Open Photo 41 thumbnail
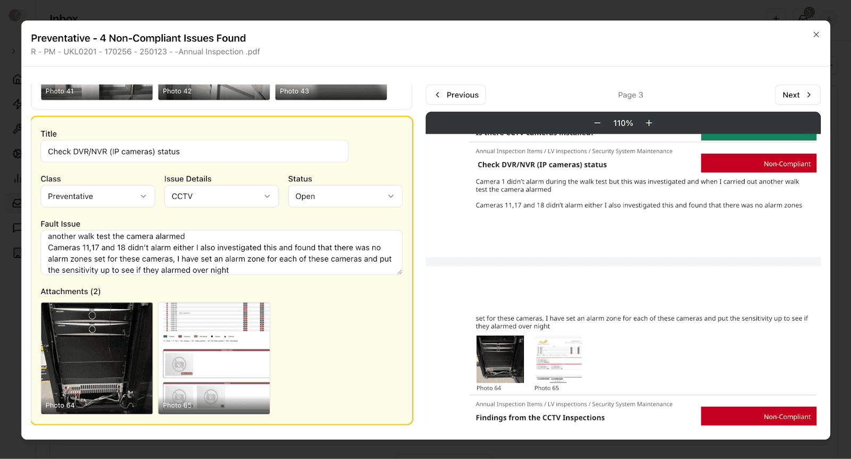Screen dimensions: 851x459 pos(97,92)
